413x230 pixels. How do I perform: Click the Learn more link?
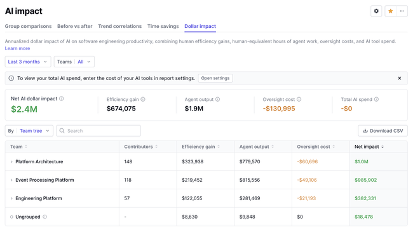pos(17,48)
